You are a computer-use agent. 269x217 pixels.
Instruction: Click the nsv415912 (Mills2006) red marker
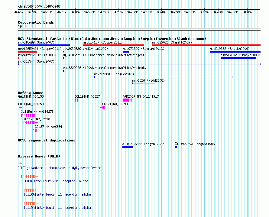pyautogui.click(x=18, y=58)
